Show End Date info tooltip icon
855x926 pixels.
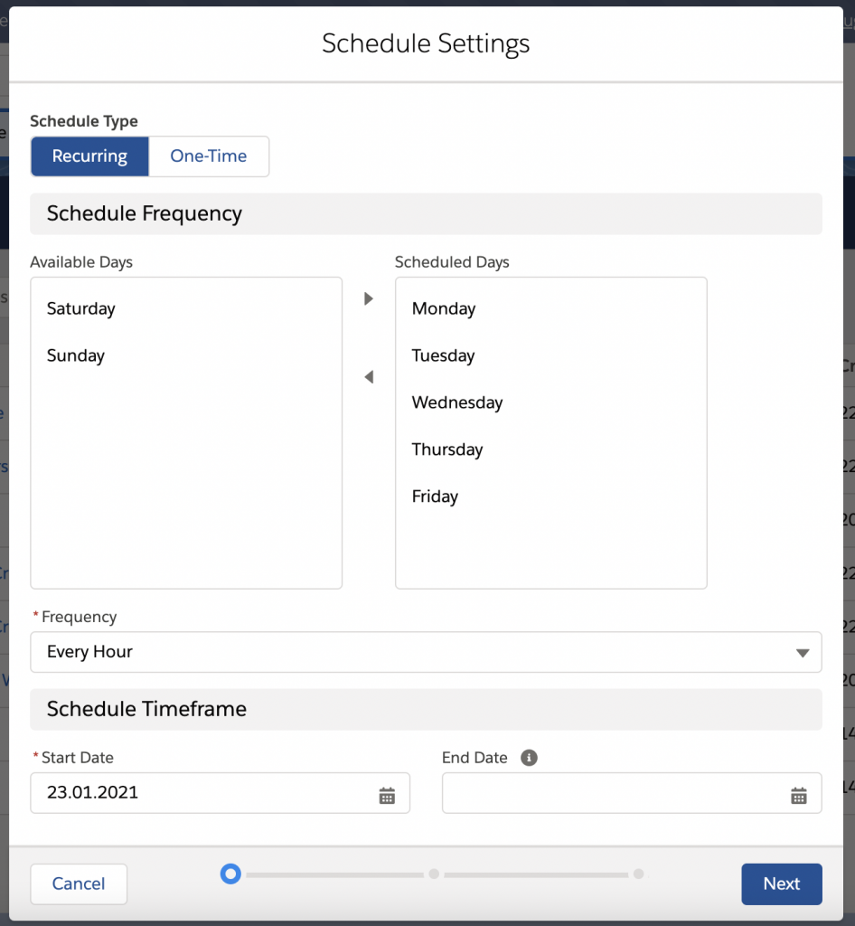pos(529,758)
